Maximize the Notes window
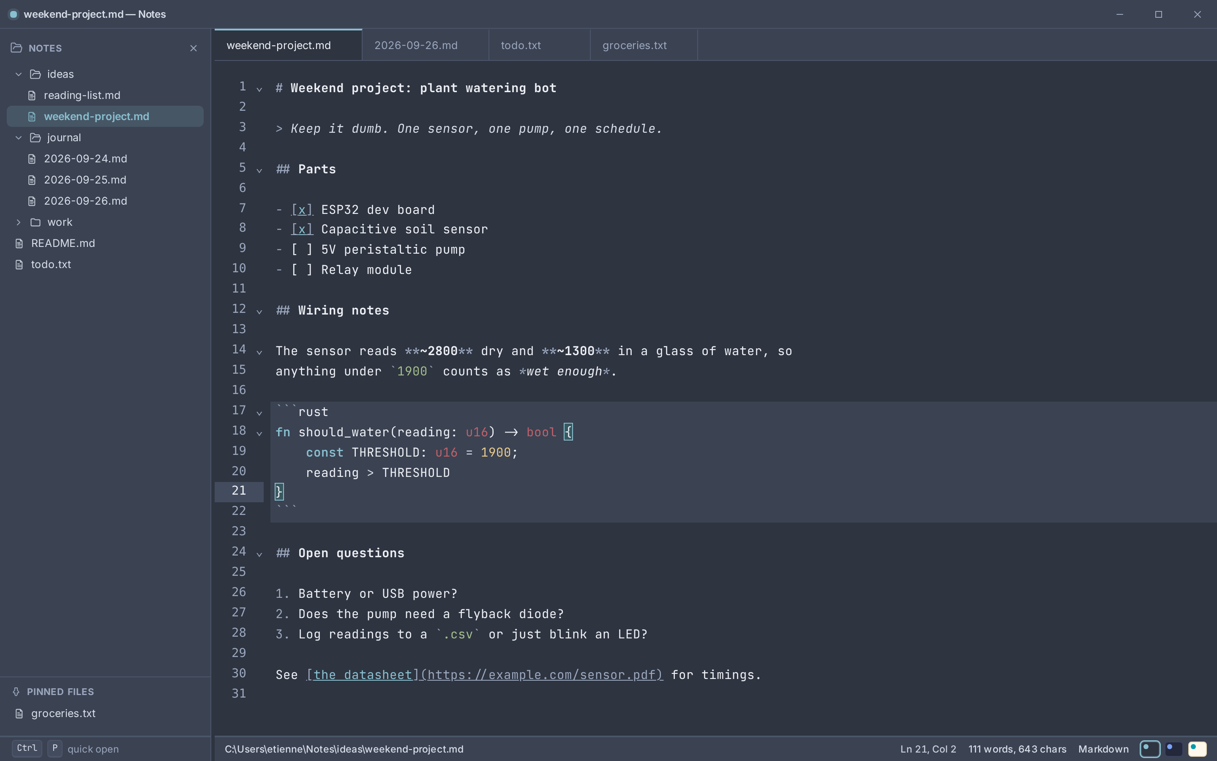 coord(1159,14)
